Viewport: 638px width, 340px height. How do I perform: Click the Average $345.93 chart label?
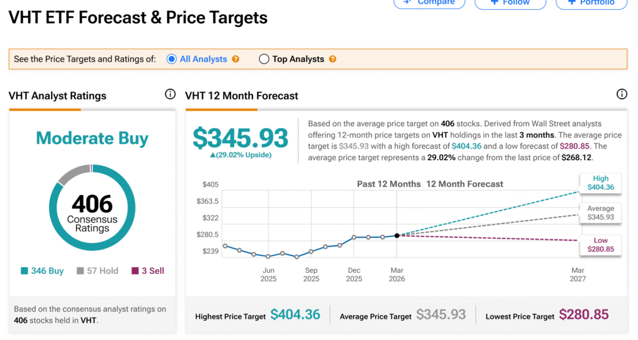point(600,213)
